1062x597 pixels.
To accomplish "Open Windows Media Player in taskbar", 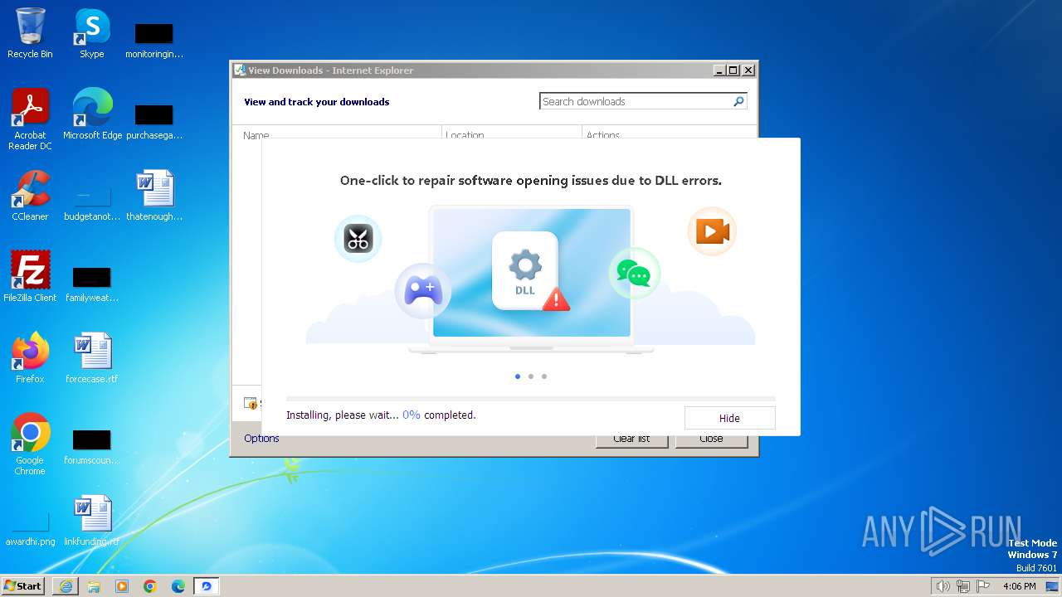I will (x=122, y=586).
